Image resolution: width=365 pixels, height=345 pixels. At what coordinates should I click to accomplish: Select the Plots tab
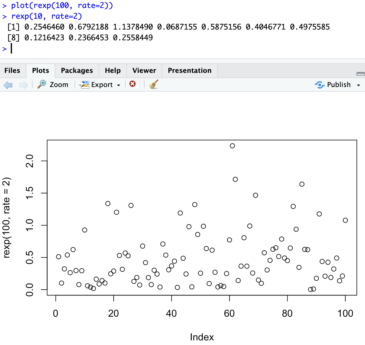coord(41,71)
